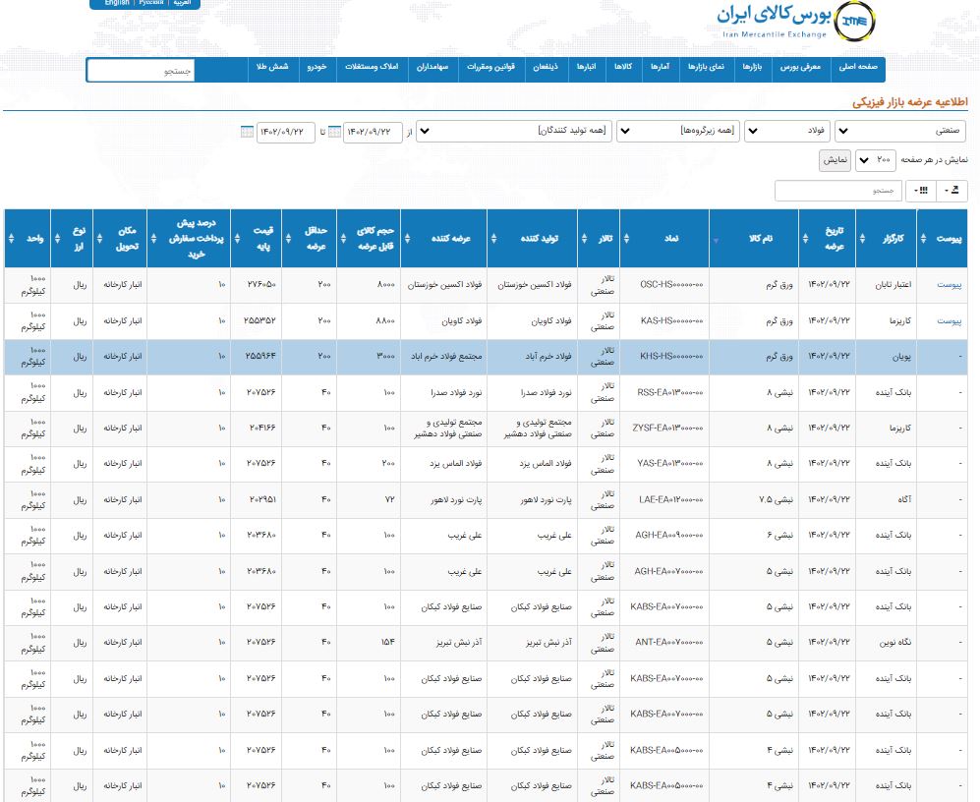Select symbol KHS-HS highlighted row cell

tap(664, 357)
